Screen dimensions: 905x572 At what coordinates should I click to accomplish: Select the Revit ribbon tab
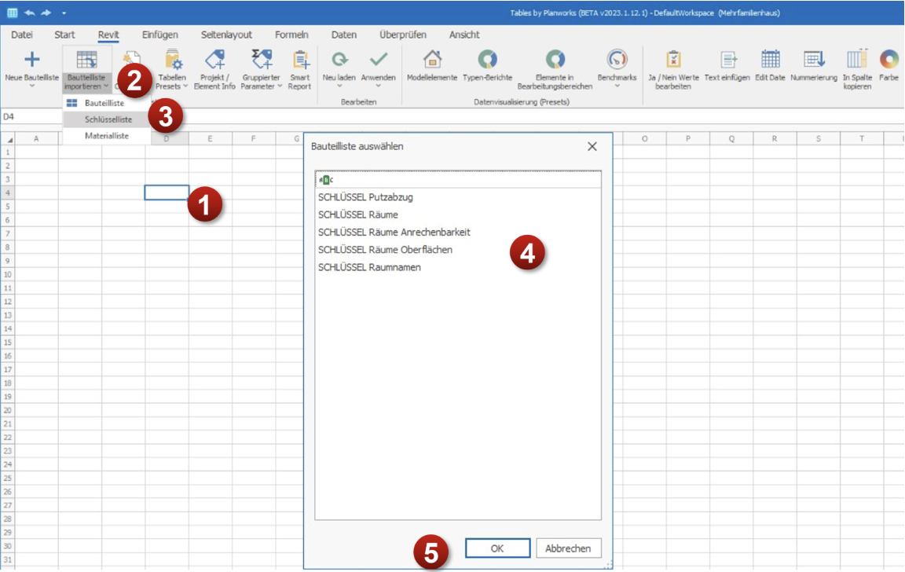[x=108, y=35]
